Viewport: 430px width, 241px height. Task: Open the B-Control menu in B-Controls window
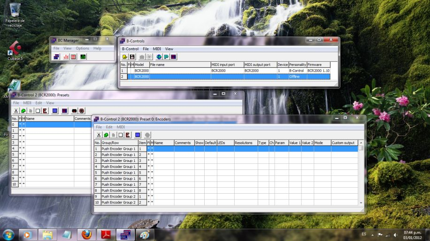130,49
